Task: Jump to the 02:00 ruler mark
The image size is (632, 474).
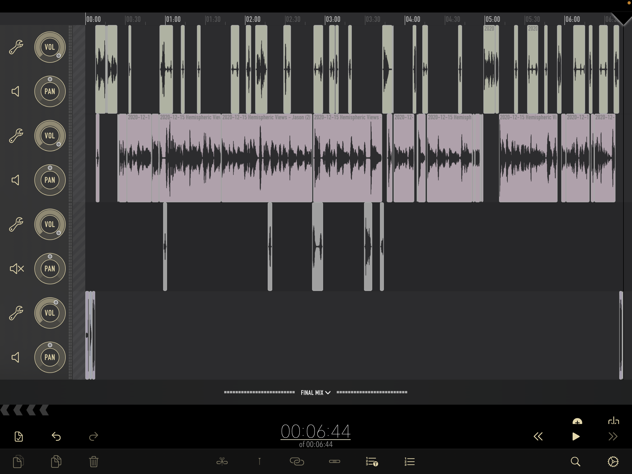Action: click(253, 19)
